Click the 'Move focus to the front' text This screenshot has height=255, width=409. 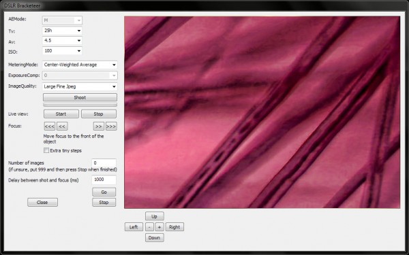(x=74, y=139)
